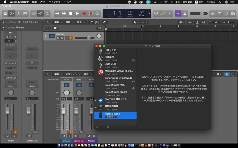Open Quick Help question mark button
238x148 pixels.
pyautogui.click(x=18, y=13)
